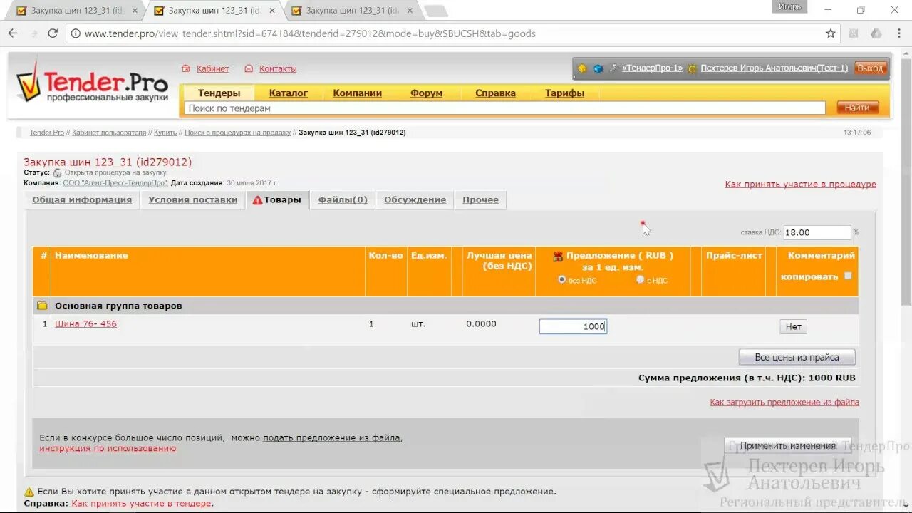Open the Тарифы menu item
This screenshot has width=912, height=513.
(x=565, y=93)
